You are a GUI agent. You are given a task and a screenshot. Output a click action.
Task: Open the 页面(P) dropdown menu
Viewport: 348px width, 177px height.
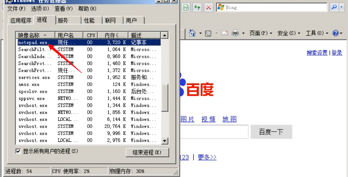261,33
